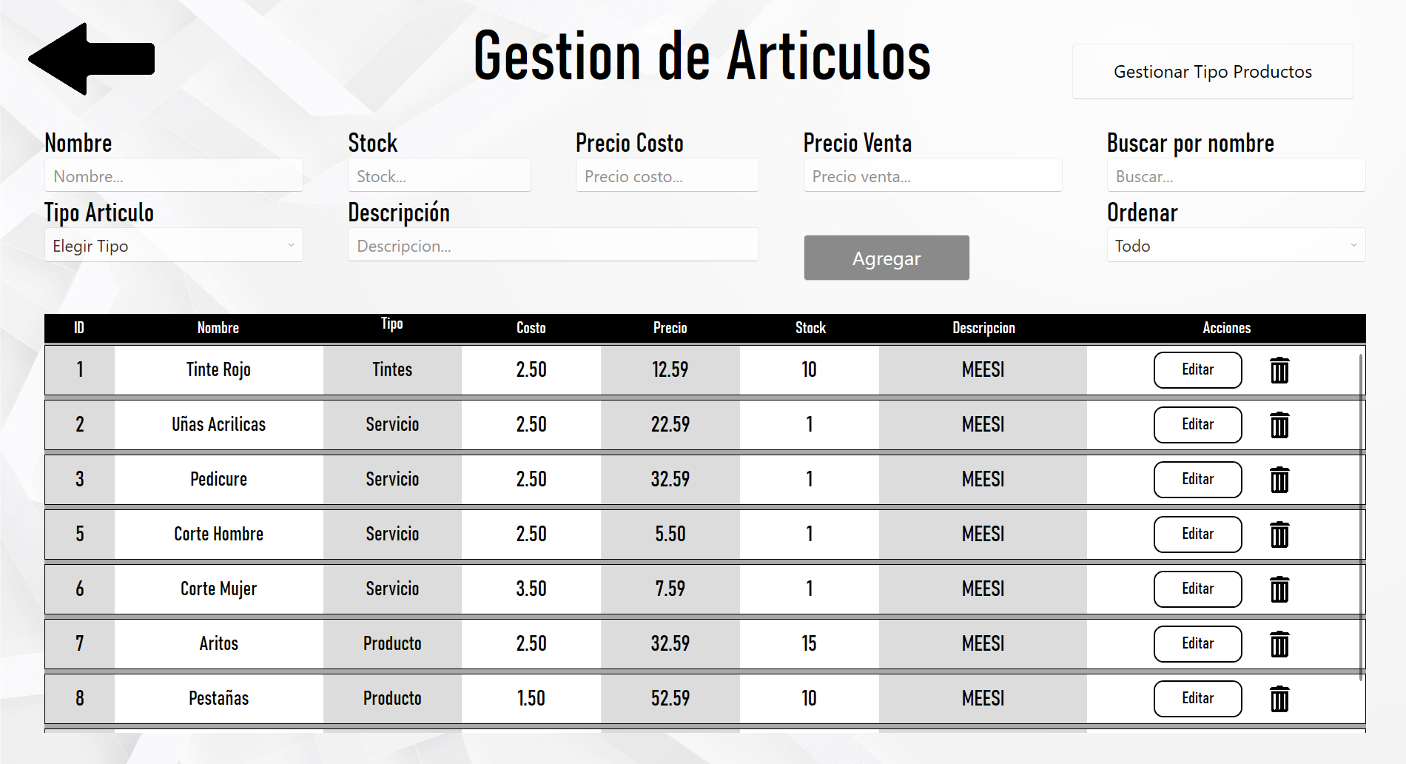Screen dimensions: 1406x764
Task: Focus the Buscar por nombre field
Action: (x=1235, y=176)
